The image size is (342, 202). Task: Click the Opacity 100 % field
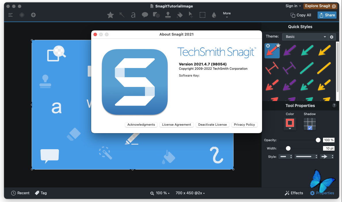coord(329,140)
